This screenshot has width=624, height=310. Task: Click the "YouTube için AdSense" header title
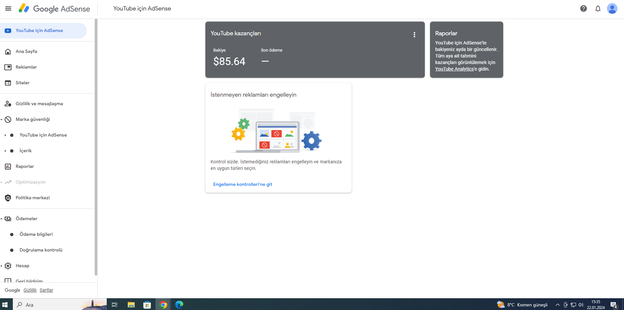[x=142, y=8]
